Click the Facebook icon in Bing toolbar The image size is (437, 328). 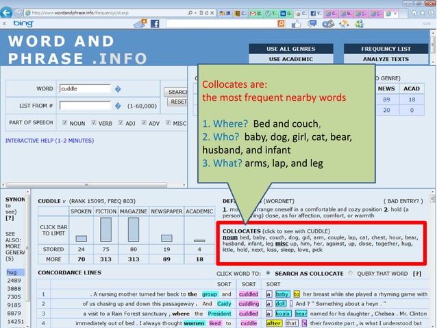pos(155,23)
